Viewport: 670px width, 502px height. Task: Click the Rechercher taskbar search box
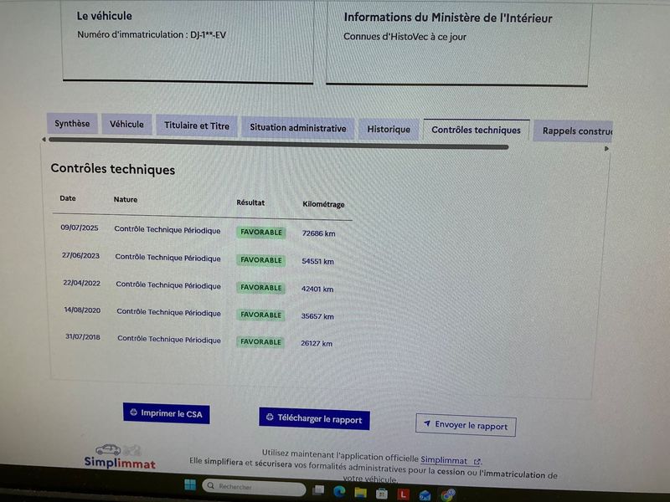pyautogui.click(x=254, y=487)
